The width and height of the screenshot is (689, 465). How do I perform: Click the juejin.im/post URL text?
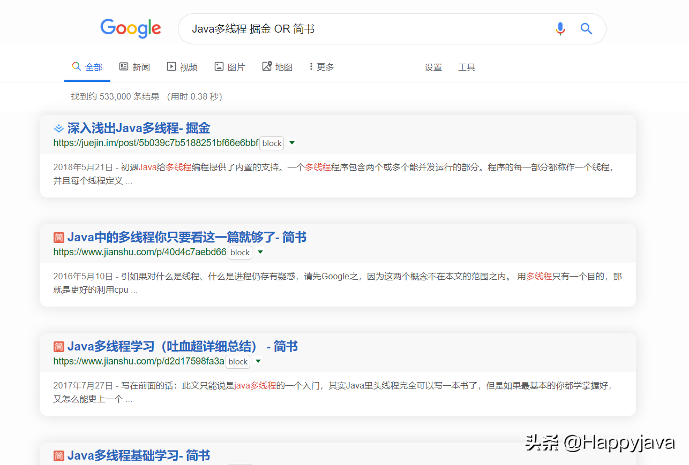click(x=156, y=143)
